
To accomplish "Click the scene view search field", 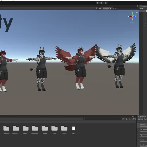I will coord(125,8).
